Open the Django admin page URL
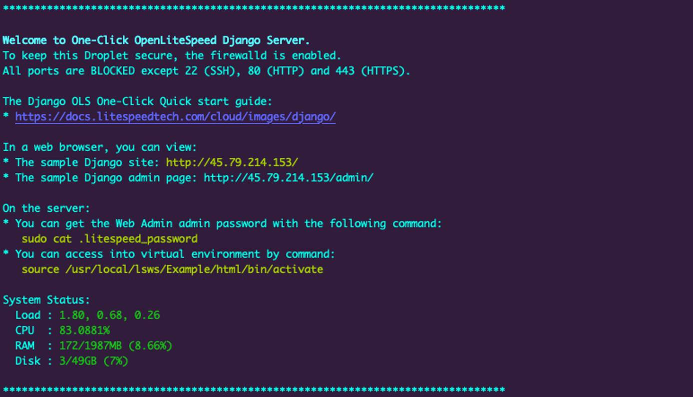693x397 pixels. [288, 178]
